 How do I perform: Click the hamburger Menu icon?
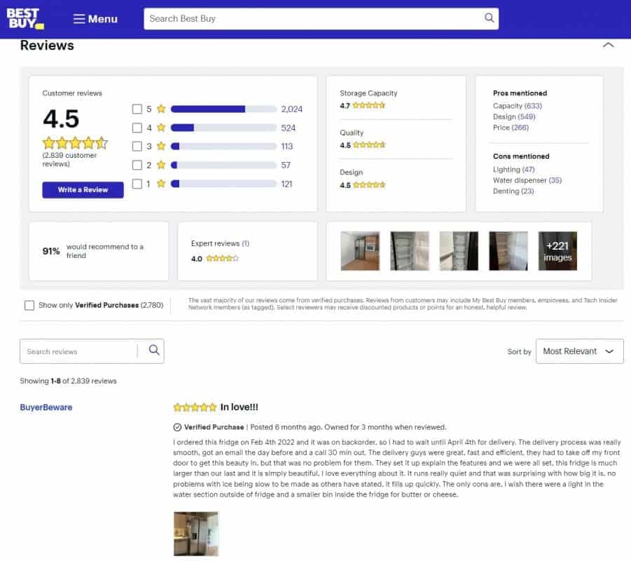point(79,19)
